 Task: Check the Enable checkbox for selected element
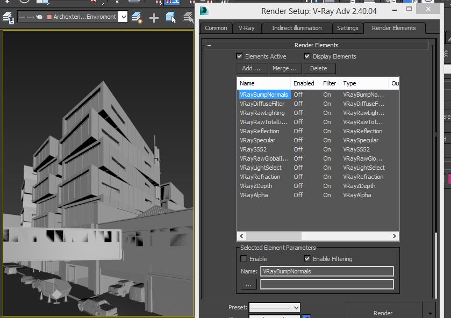coord(244,259)
